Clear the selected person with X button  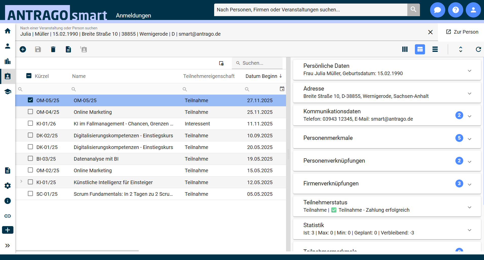click(430, 32)
